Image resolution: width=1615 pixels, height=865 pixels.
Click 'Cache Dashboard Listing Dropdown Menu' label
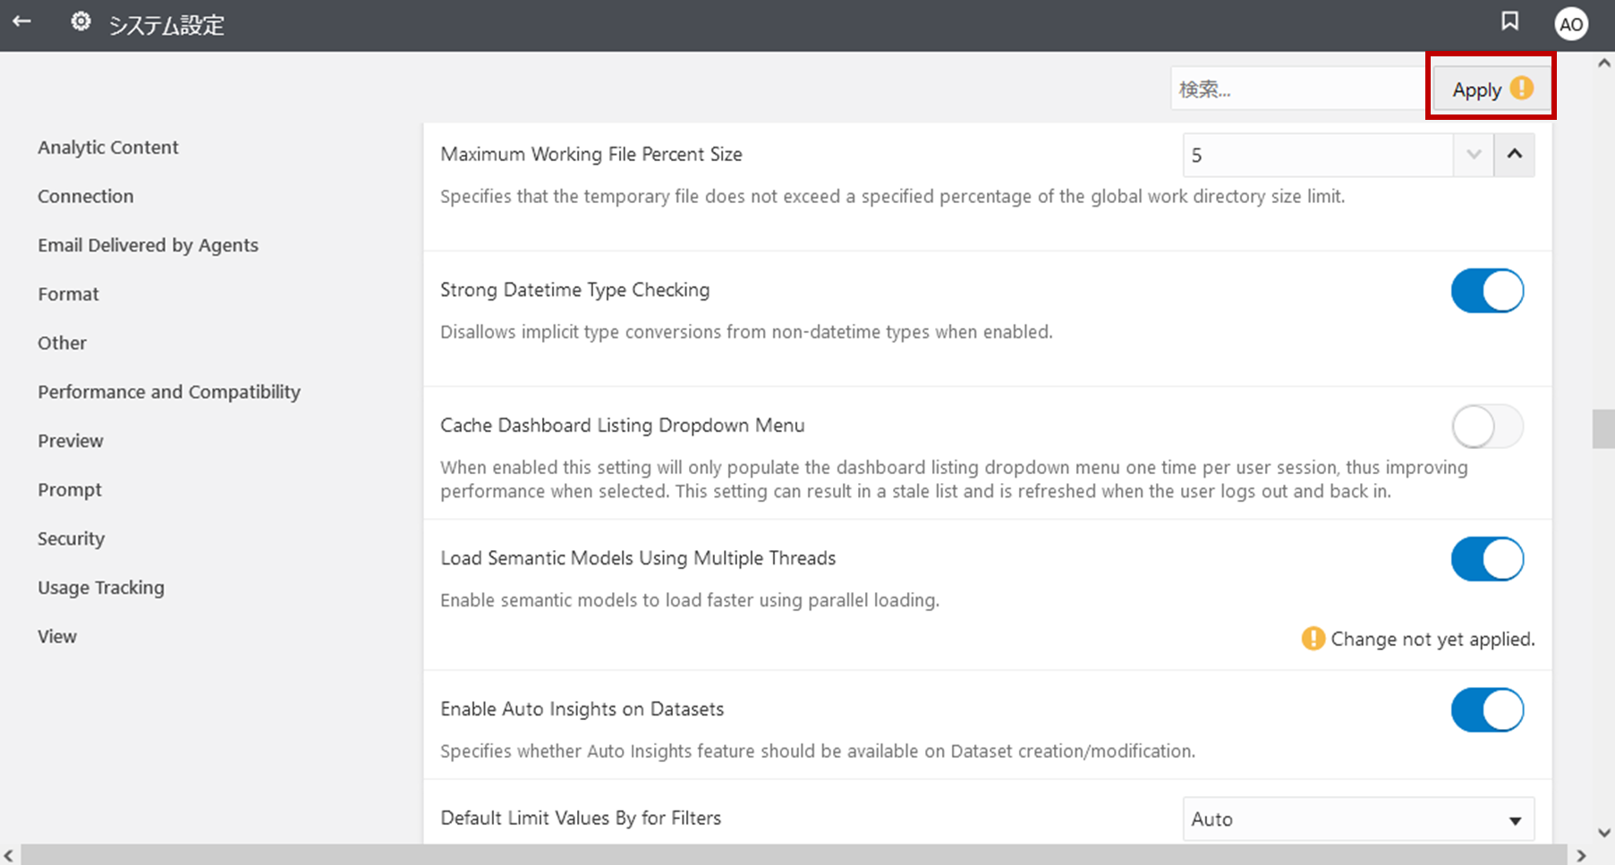coord(622,426)
